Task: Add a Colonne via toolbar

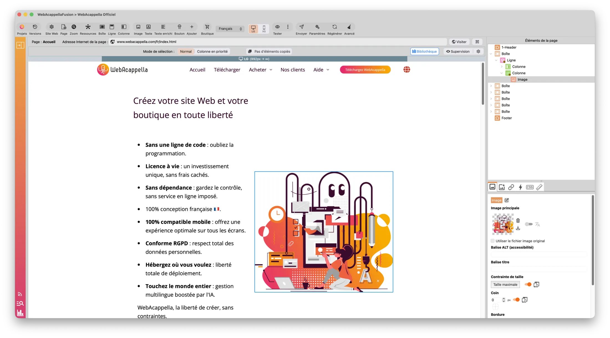Action: tap(124, 27)
